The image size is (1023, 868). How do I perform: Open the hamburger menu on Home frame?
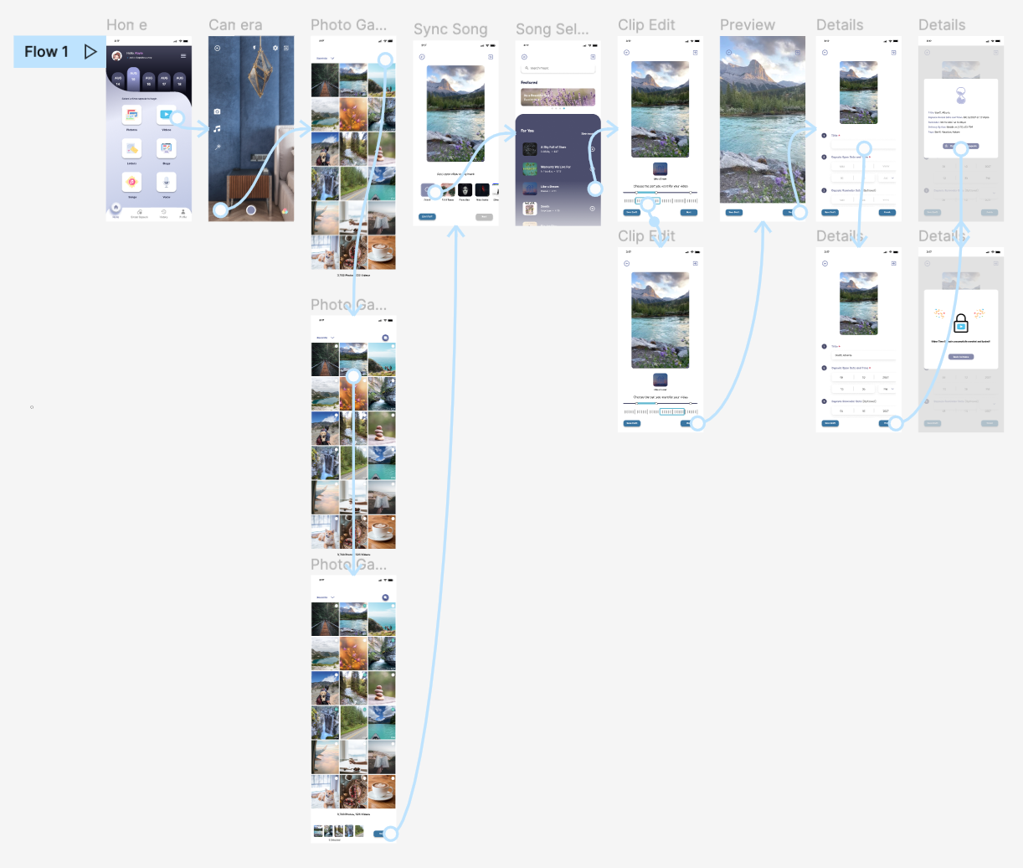(183, 56)
